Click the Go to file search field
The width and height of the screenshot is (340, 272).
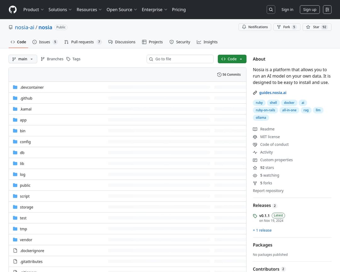click(x=183, y=59)
